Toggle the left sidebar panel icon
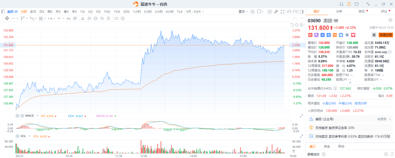Screen dimensions: 395x158 point(3,12)
